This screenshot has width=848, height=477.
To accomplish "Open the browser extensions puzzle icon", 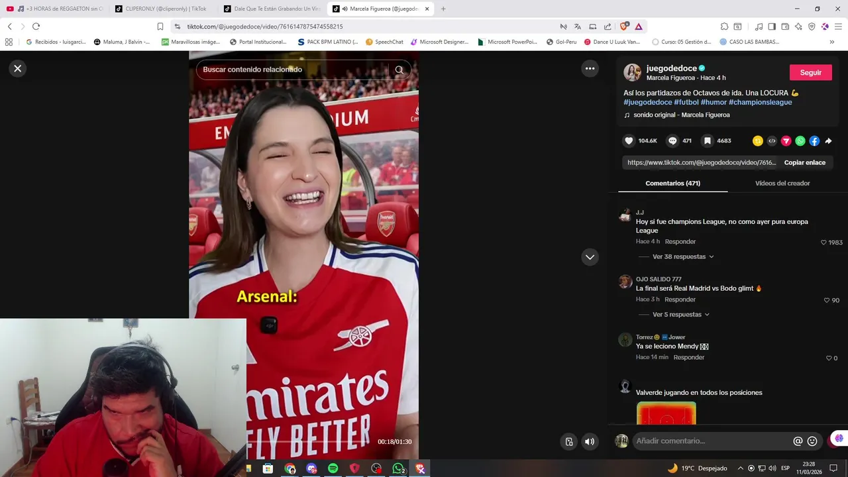I will point(724,26).
